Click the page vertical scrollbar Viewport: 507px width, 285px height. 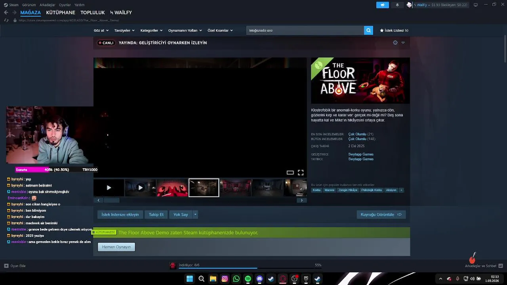click(x=505, y=48)
